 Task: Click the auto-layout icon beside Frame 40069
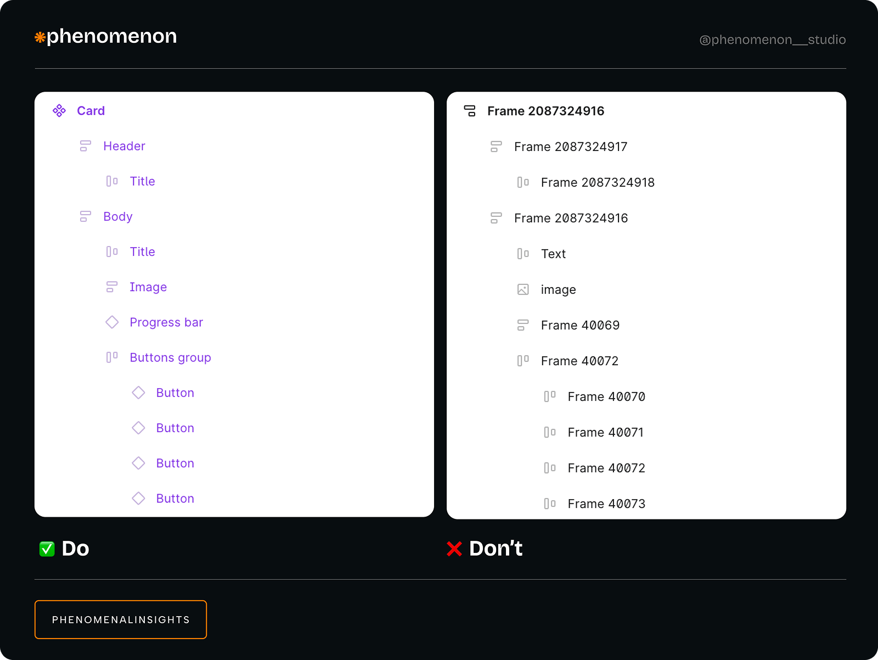(x=524, y=325)
